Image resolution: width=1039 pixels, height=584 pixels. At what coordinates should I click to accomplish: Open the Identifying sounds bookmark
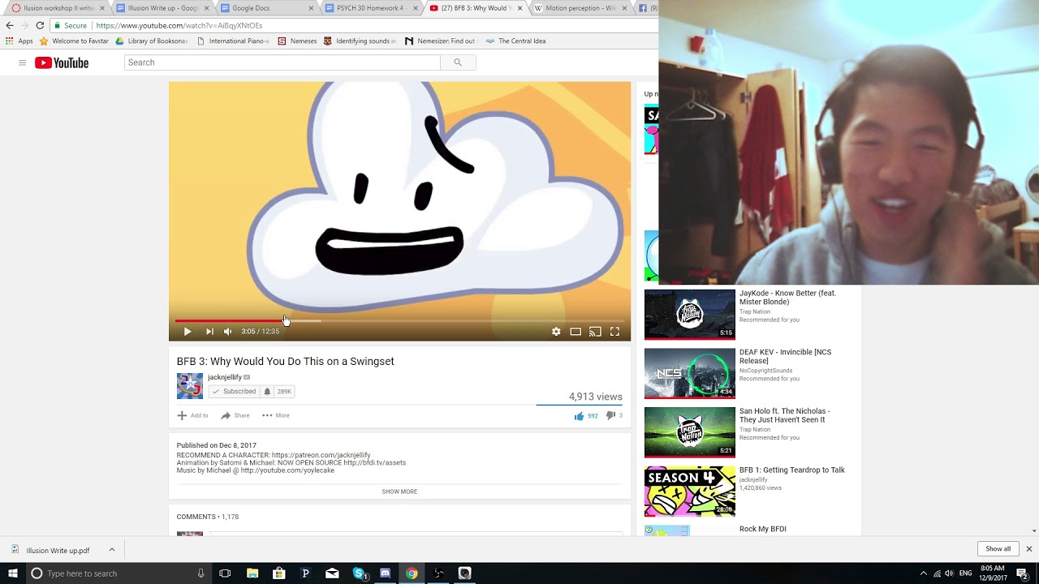pos(360,41)
